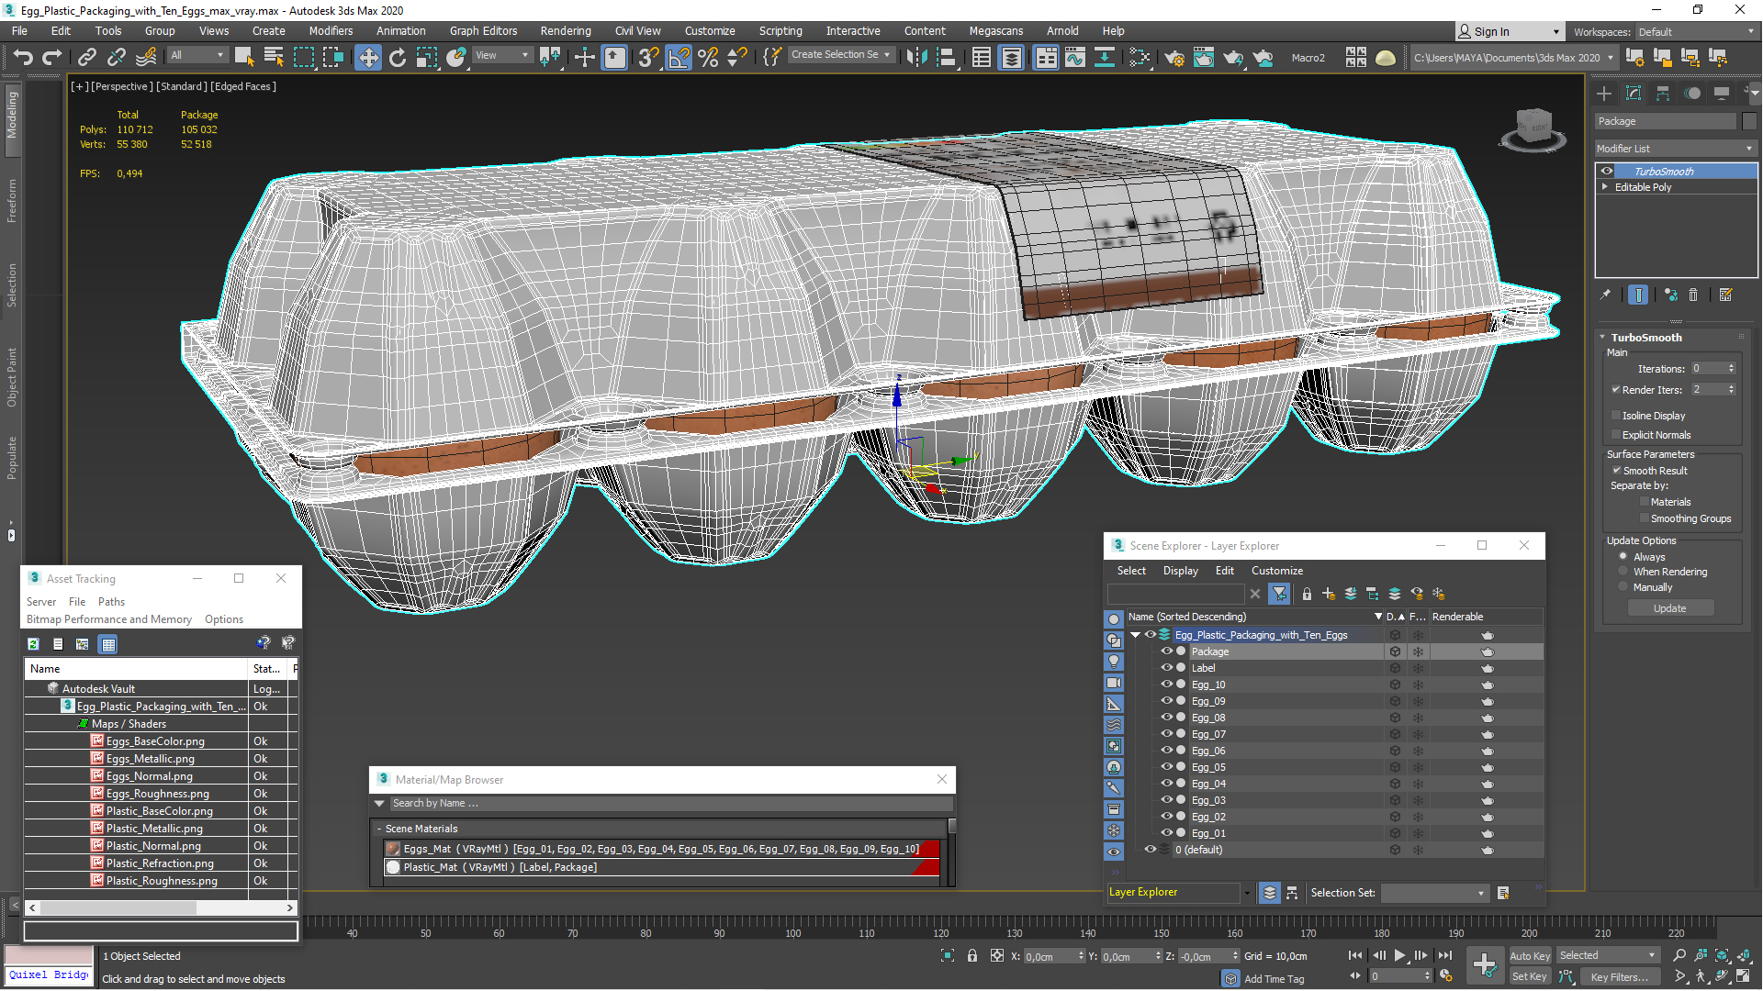The image size is (1763, 991).
Task: Enable Smooth Result checkbox in TurboSmooth
Action: [x=1616, y=470]
